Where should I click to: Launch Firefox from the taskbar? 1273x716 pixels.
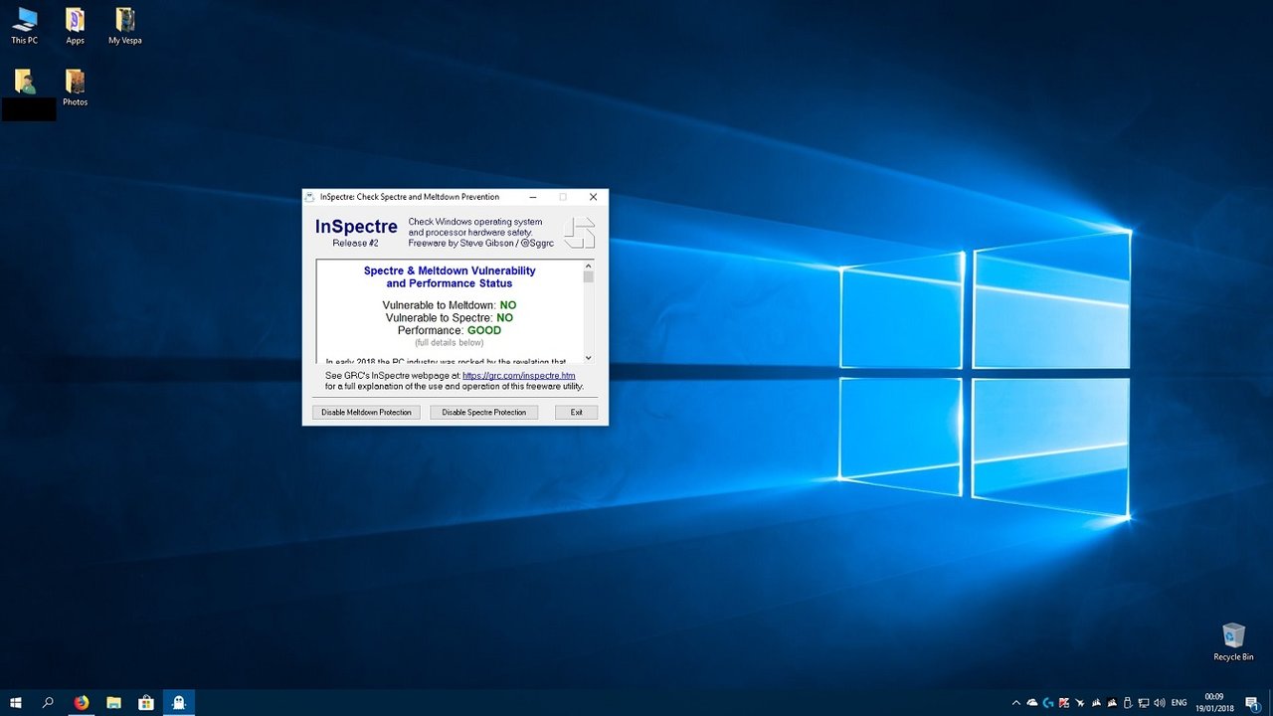82,703
